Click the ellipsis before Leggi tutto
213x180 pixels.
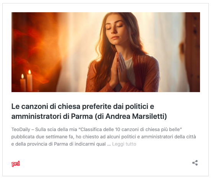[x=109, y=144]
